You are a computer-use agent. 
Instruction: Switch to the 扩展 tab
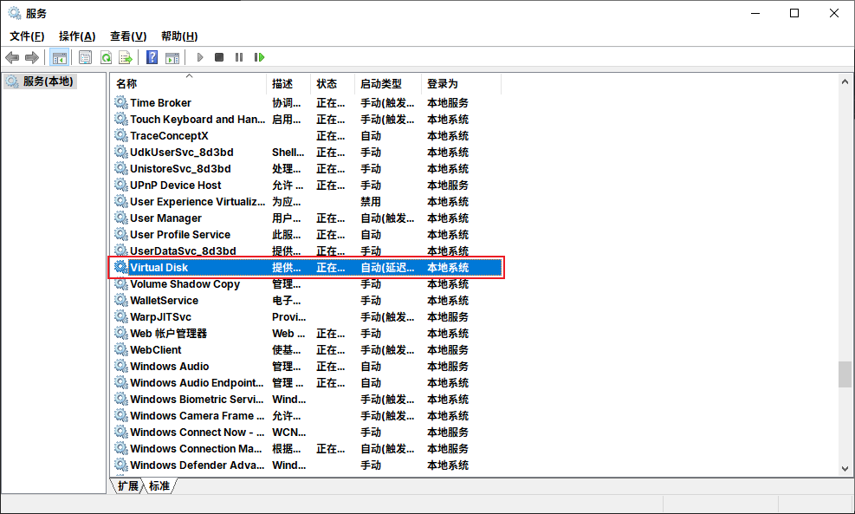point(128,485)
